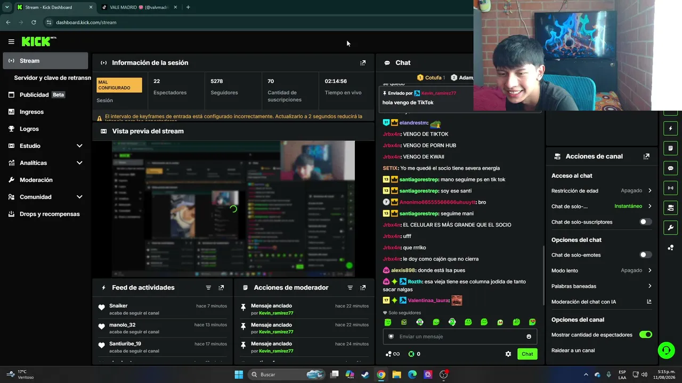
Task: Click the stream preview thumbnail
Action: pyautogui.click(x=233, y=209)
